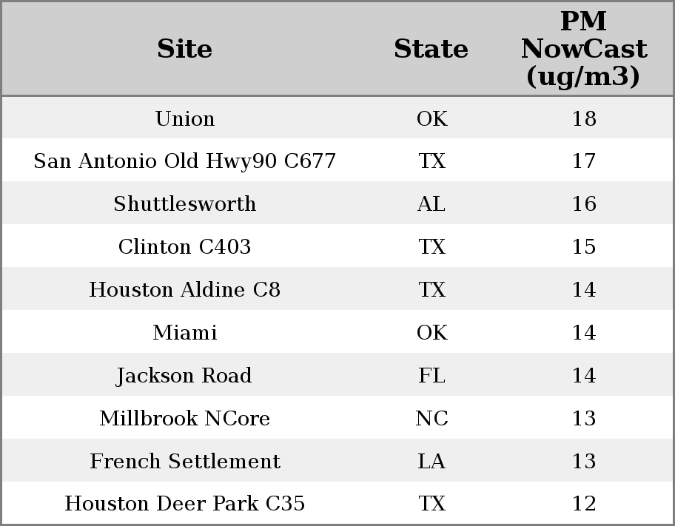Click the FL state cell

(431, 375)
